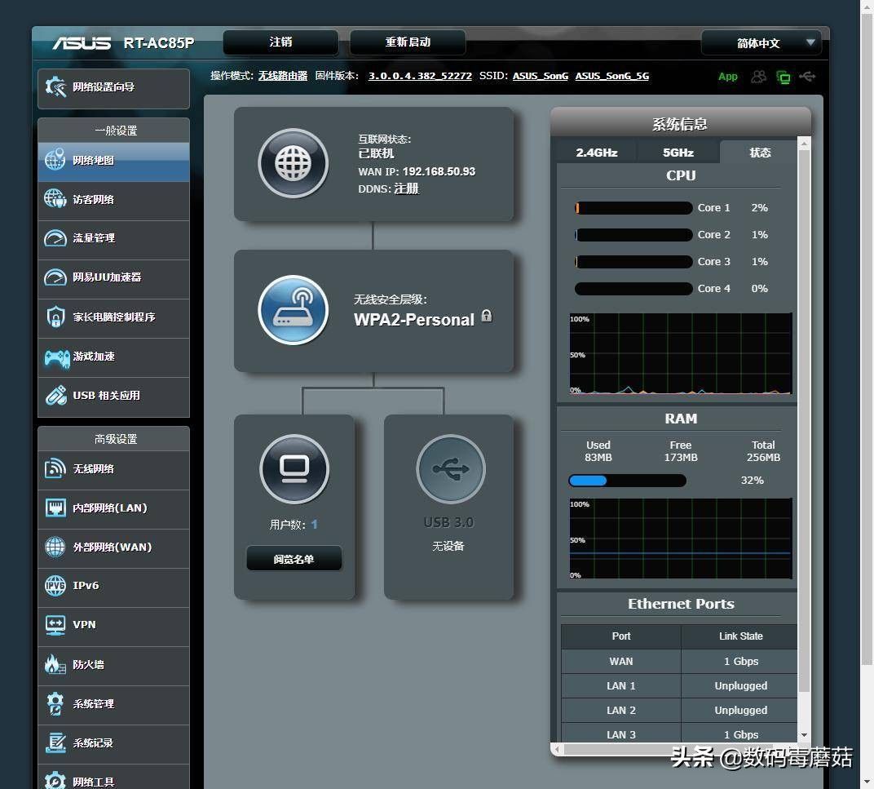Click system info panel scroll-up arrow
This screenshot has width=874, height=789.
[804, 144]
